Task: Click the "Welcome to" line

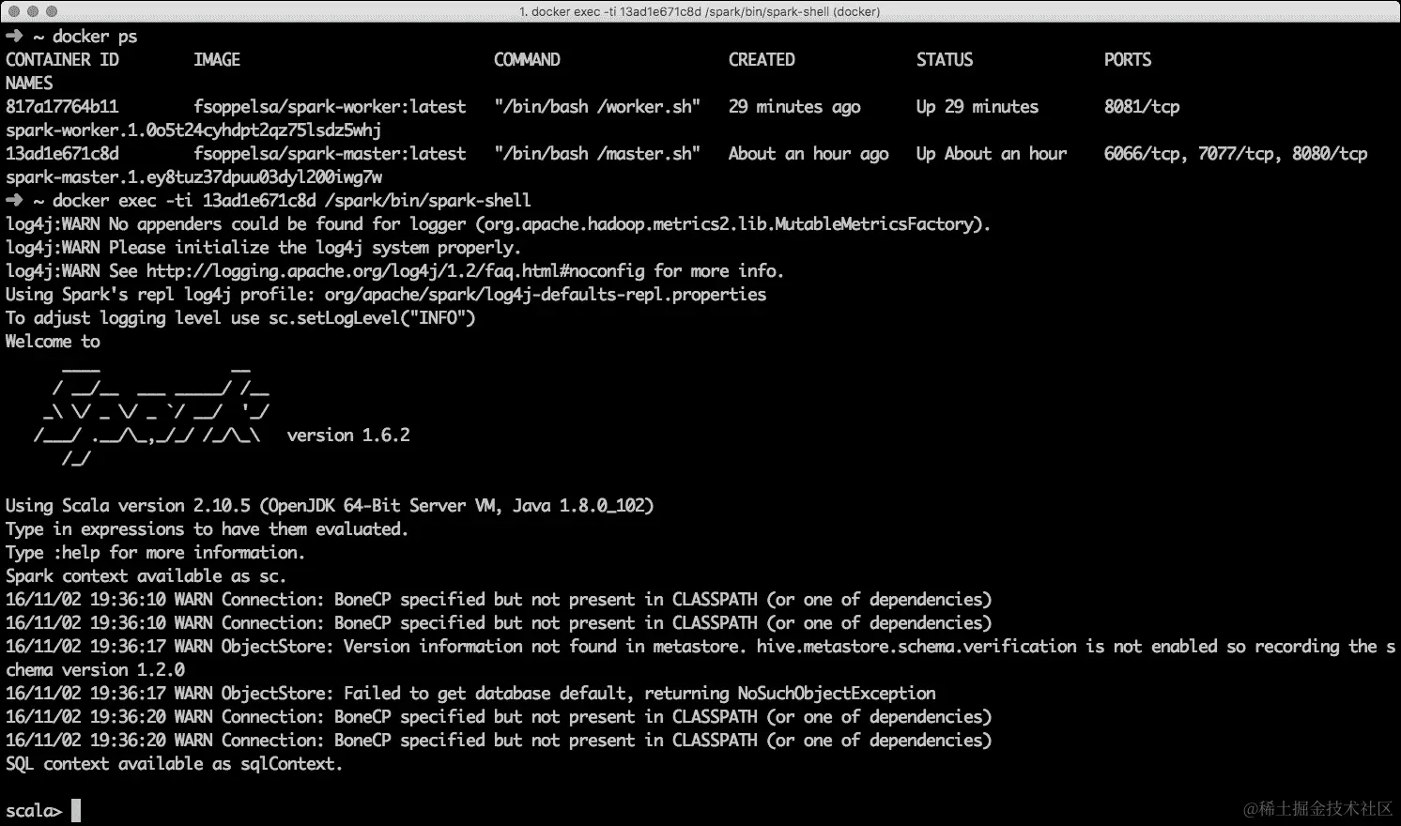Action: coord(53,341)
